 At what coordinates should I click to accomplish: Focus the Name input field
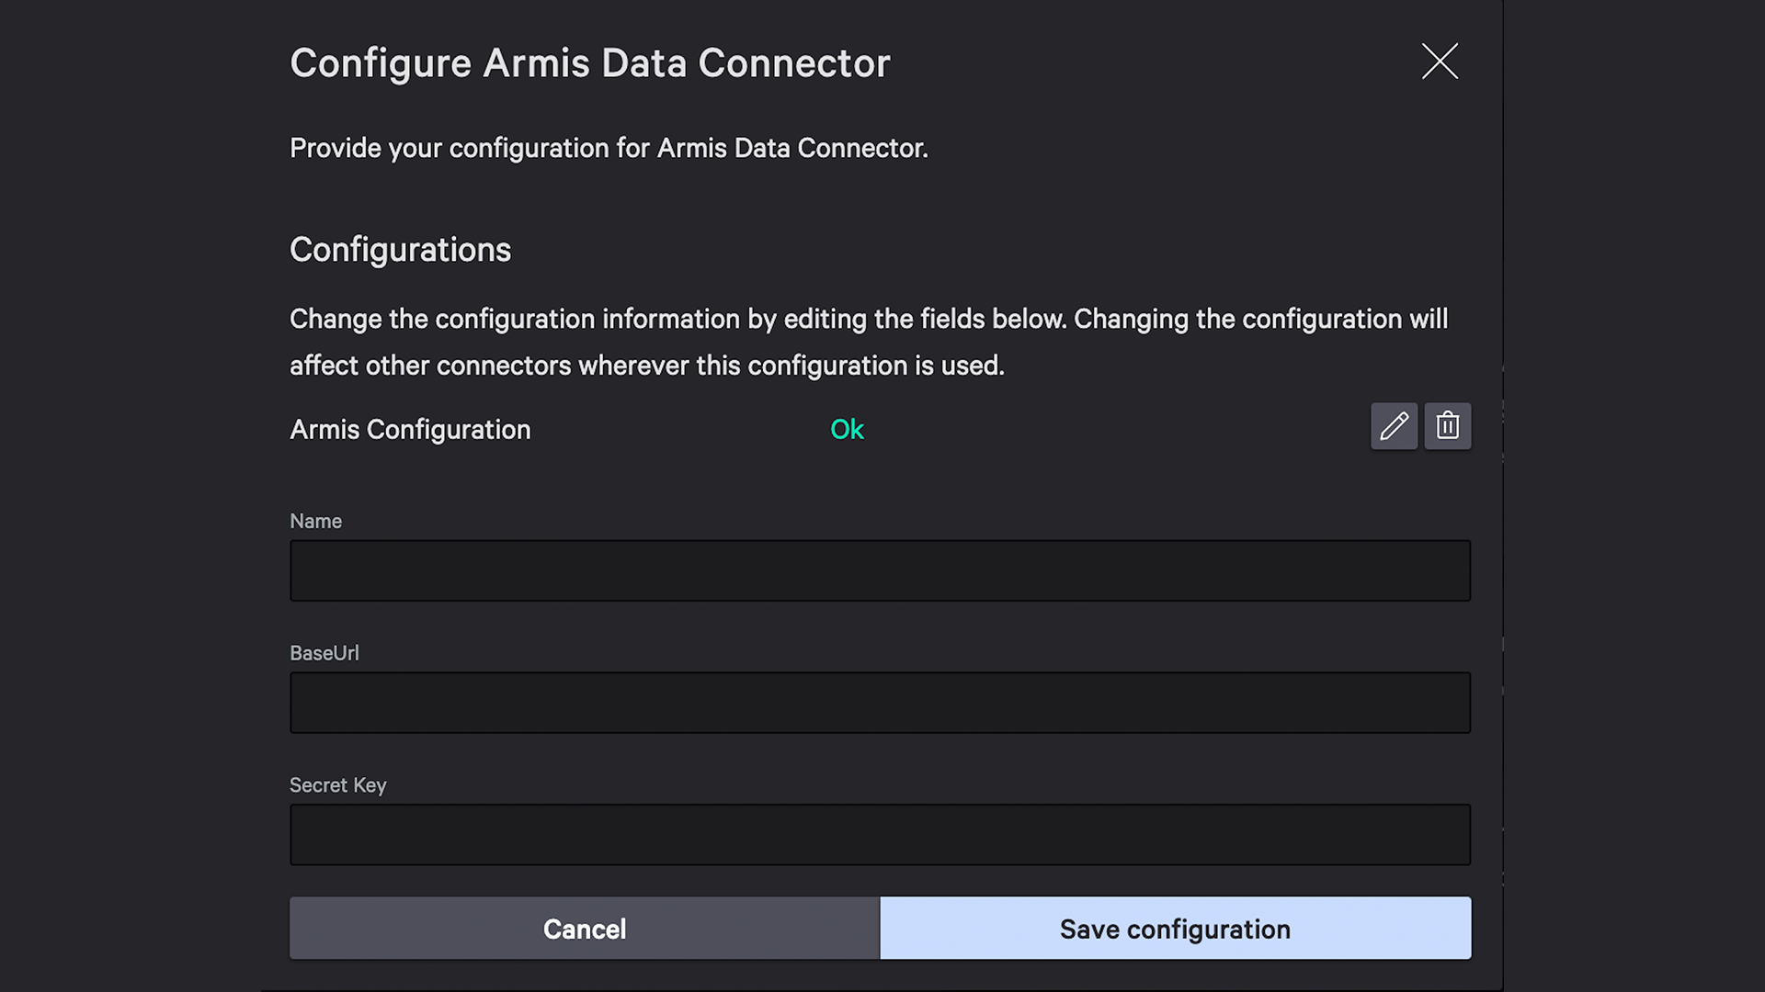tap(880, 570)
